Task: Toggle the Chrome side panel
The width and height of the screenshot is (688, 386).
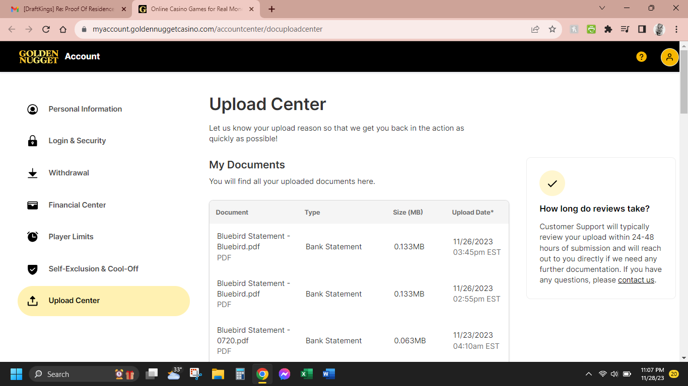Action: point(642,29)
